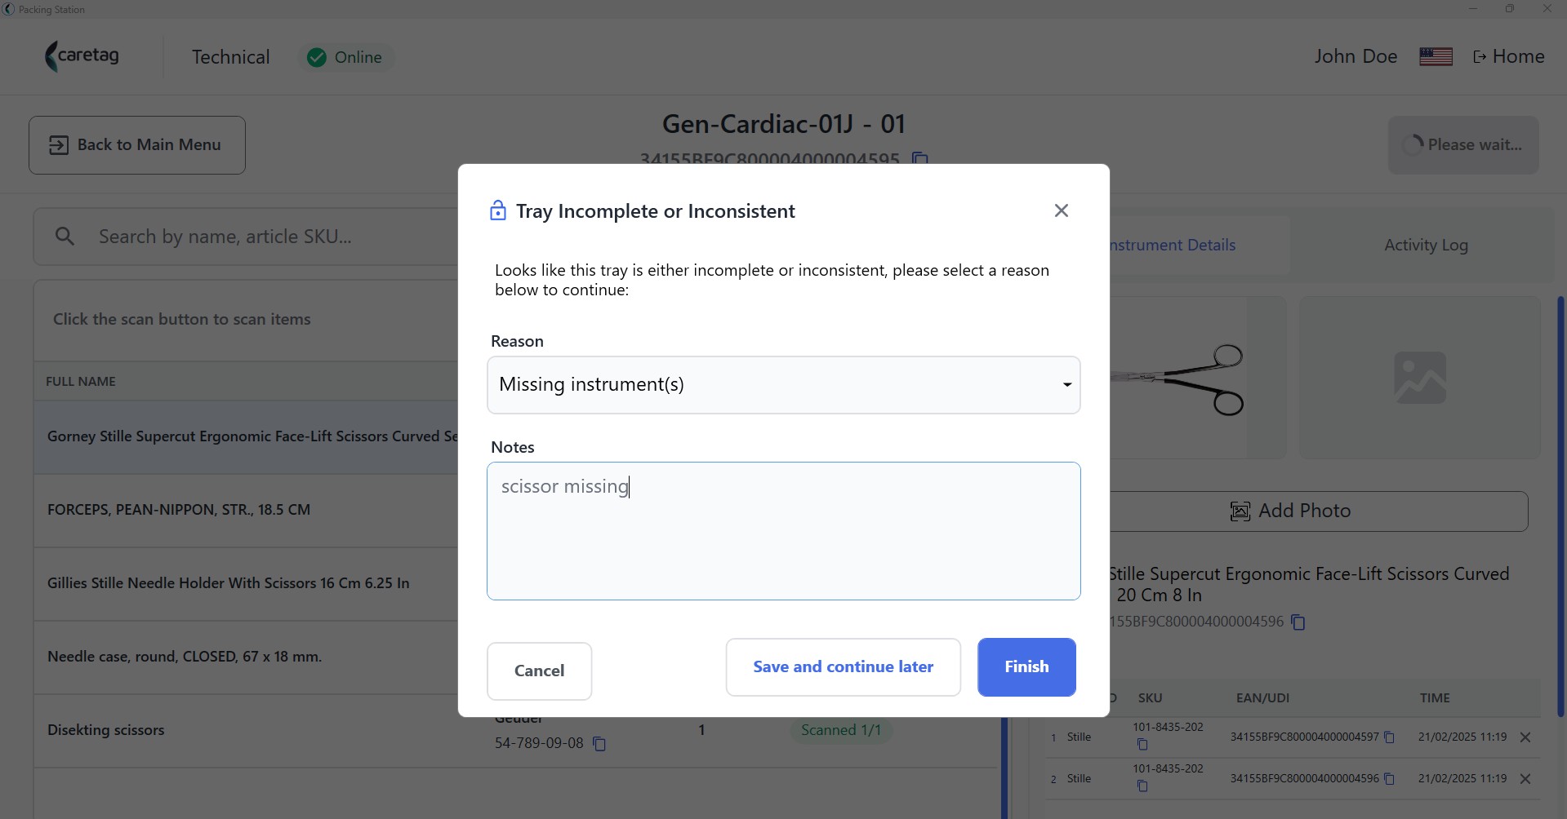Click the lock icon in dialog title
Image resolution: width=1567 pixels, height=819 pixels.
[497, 210]
